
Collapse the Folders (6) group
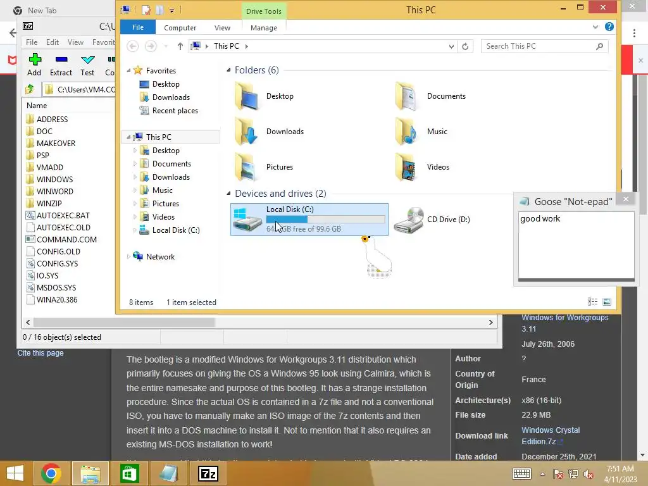[228, 70]
